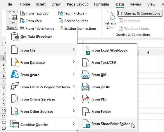Switch to the Home tab
This screenshot has width=164, height=132.
coord(25,4)
